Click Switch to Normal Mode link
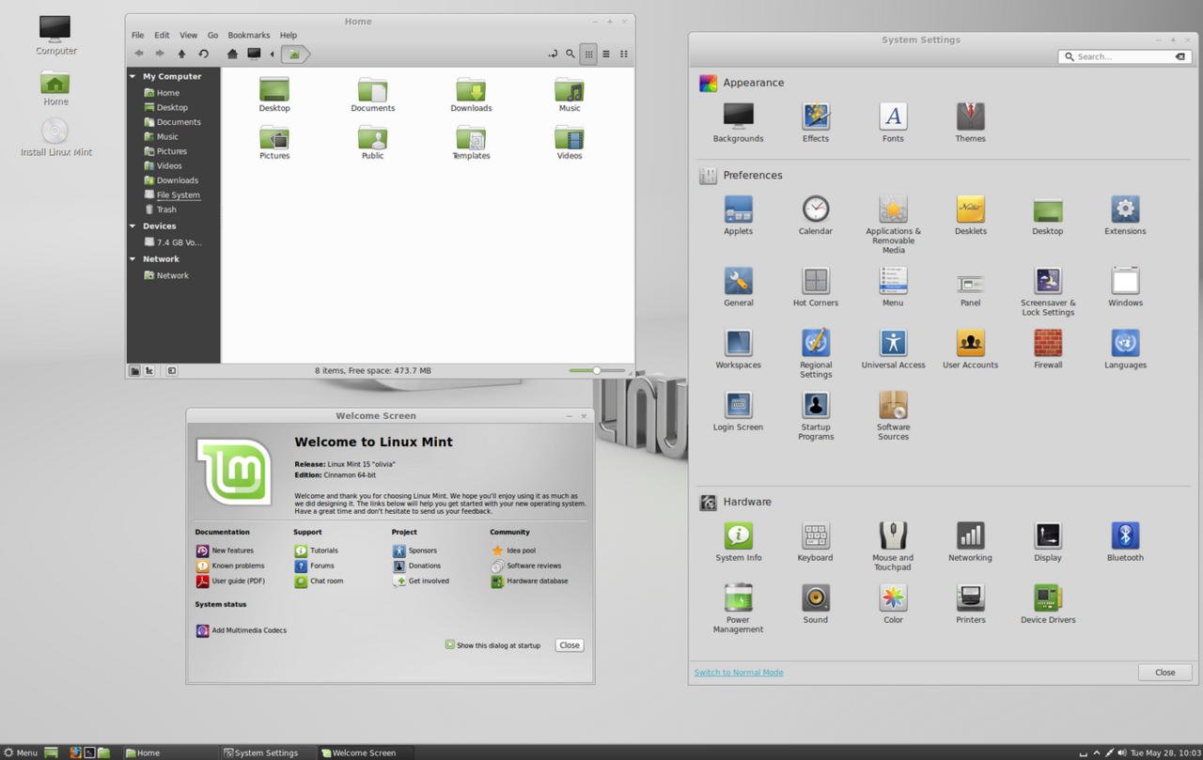 point(739,672)
